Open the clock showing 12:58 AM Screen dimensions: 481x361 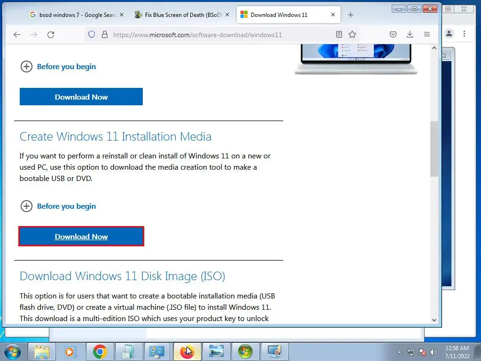pyautogui.click(x=457, y=352)
